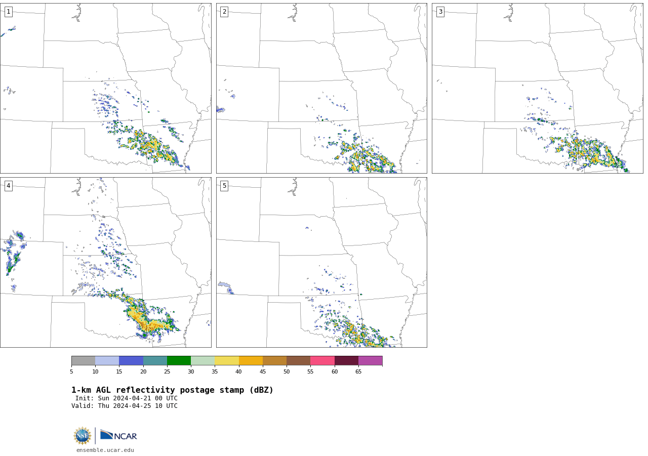Select the orange 40-45 dBZ swatch
Screen dimensions: 648x456
tap(251, 361)
